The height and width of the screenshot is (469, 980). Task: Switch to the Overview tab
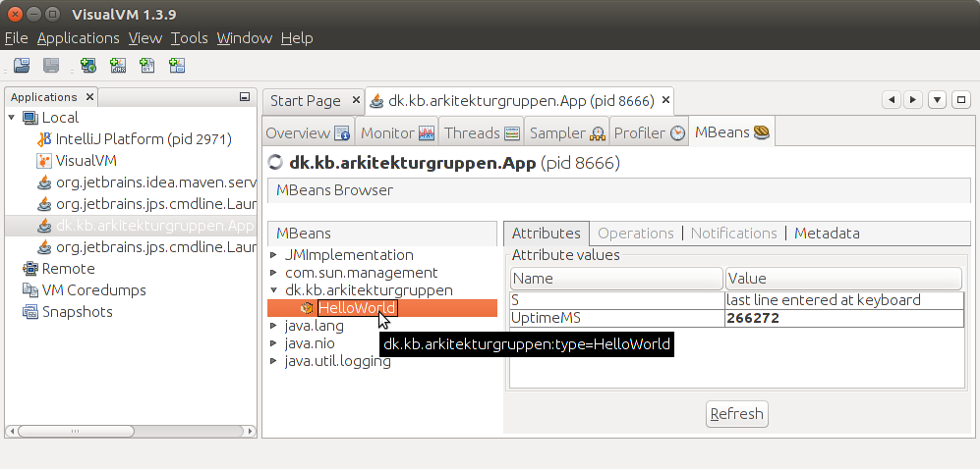point(308,132)
